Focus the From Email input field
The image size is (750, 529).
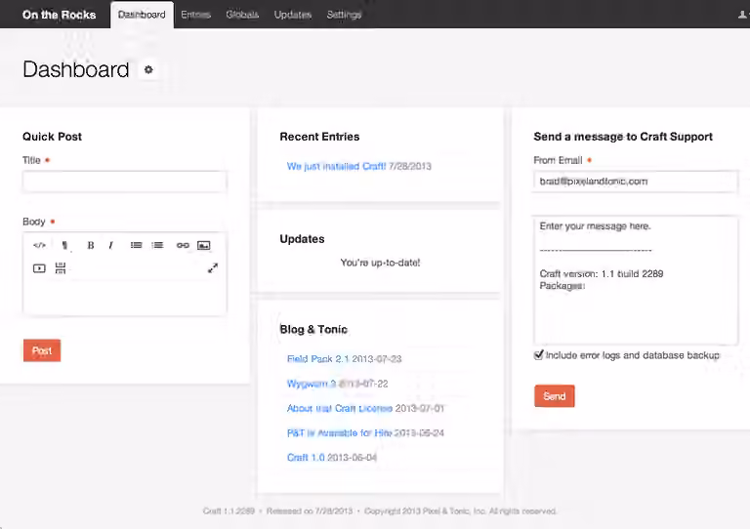coord(635,182)
